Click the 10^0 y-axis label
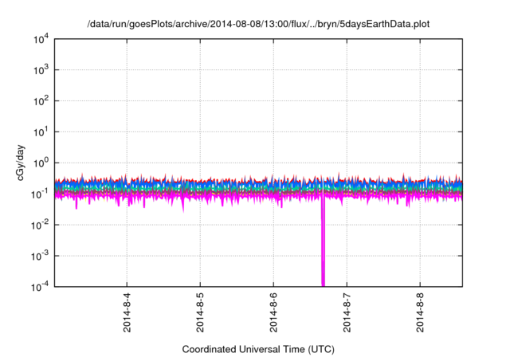Viewport: 510px width, 357px height. pyautogui.click(x=41, y=163)
